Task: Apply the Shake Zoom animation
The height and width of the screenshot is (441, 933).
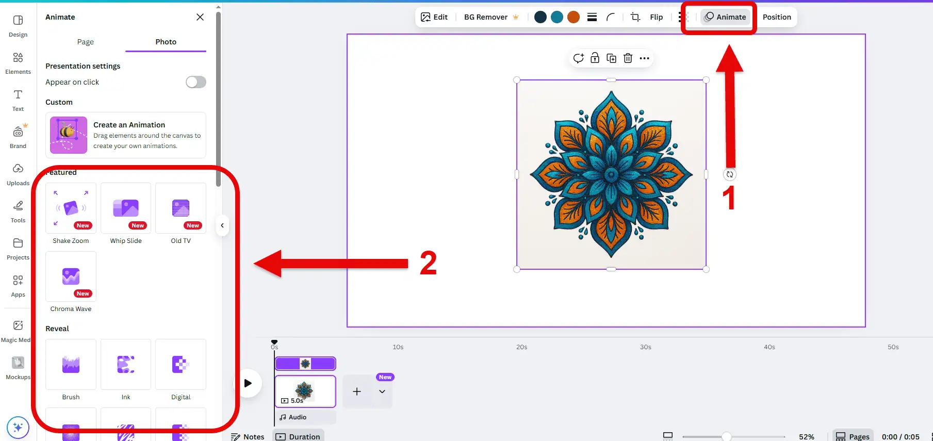Action: point(71,208)
